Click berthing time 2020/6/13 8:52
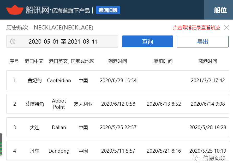Image resolution: width=233 pixels, height=168 pixels. coord(164,104)
